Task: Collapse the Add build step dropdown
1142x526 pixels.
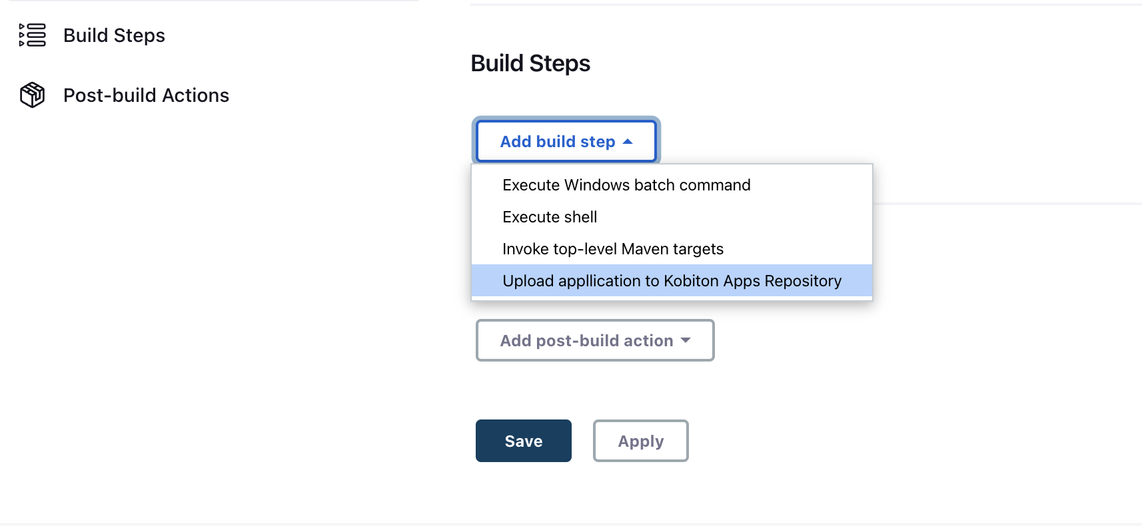Action: 566,141
